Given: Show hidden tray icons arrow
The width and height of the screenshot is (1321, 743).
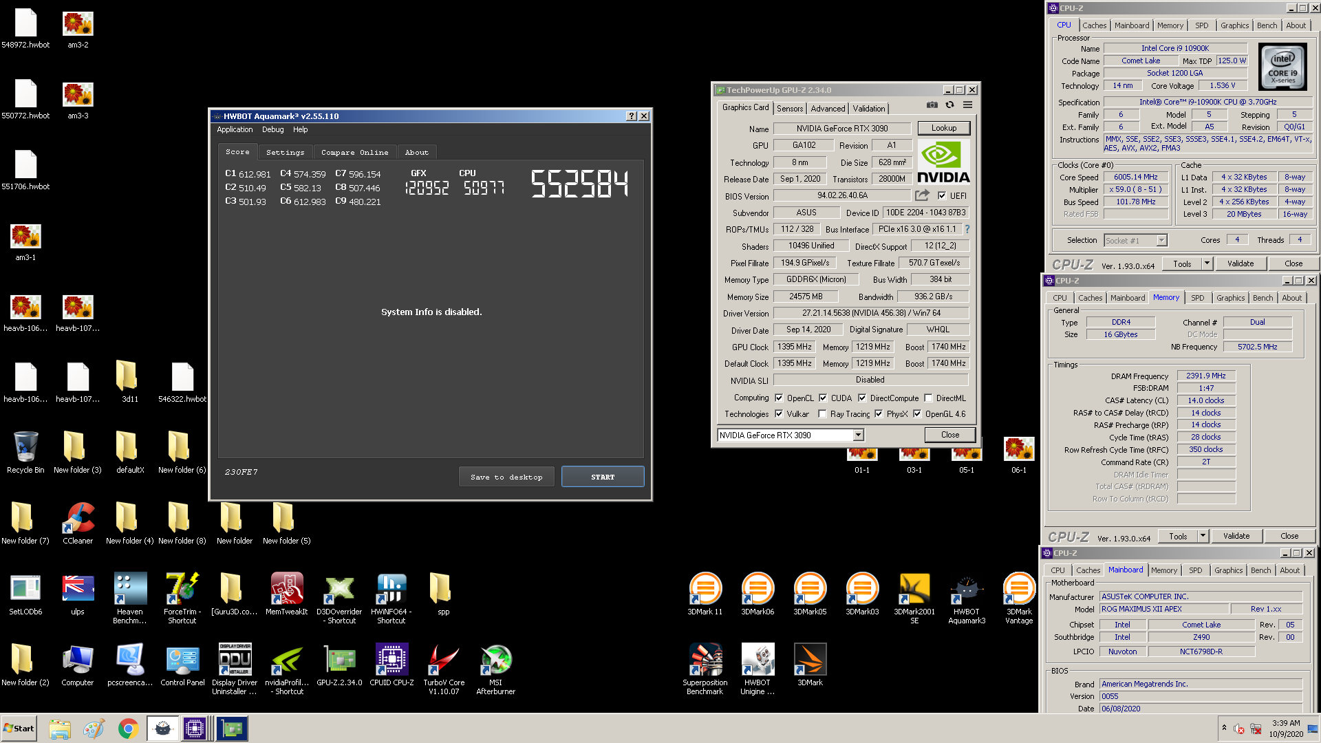Looking at the screenshot, I should coord(1224,728).
